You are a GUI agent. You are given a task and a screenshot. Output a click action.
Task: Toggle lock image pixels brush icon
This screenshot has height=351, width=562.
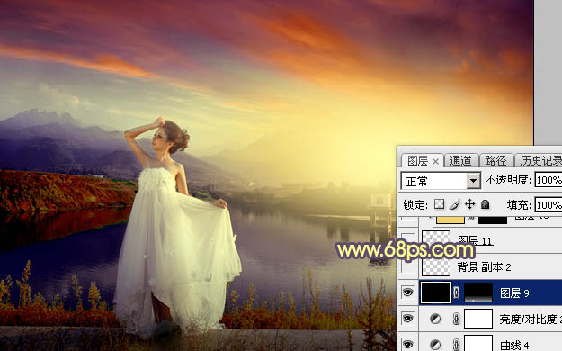[454, 204]
